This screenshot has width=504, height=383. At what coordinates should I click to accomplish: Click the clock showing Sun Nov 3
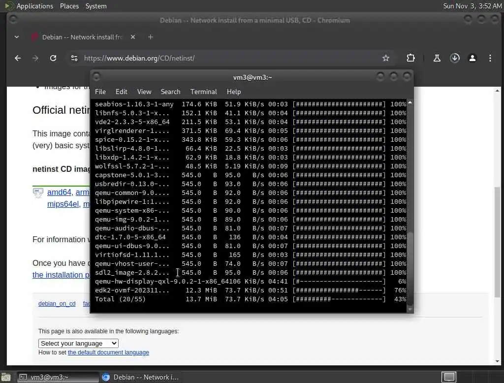[472, 6]
